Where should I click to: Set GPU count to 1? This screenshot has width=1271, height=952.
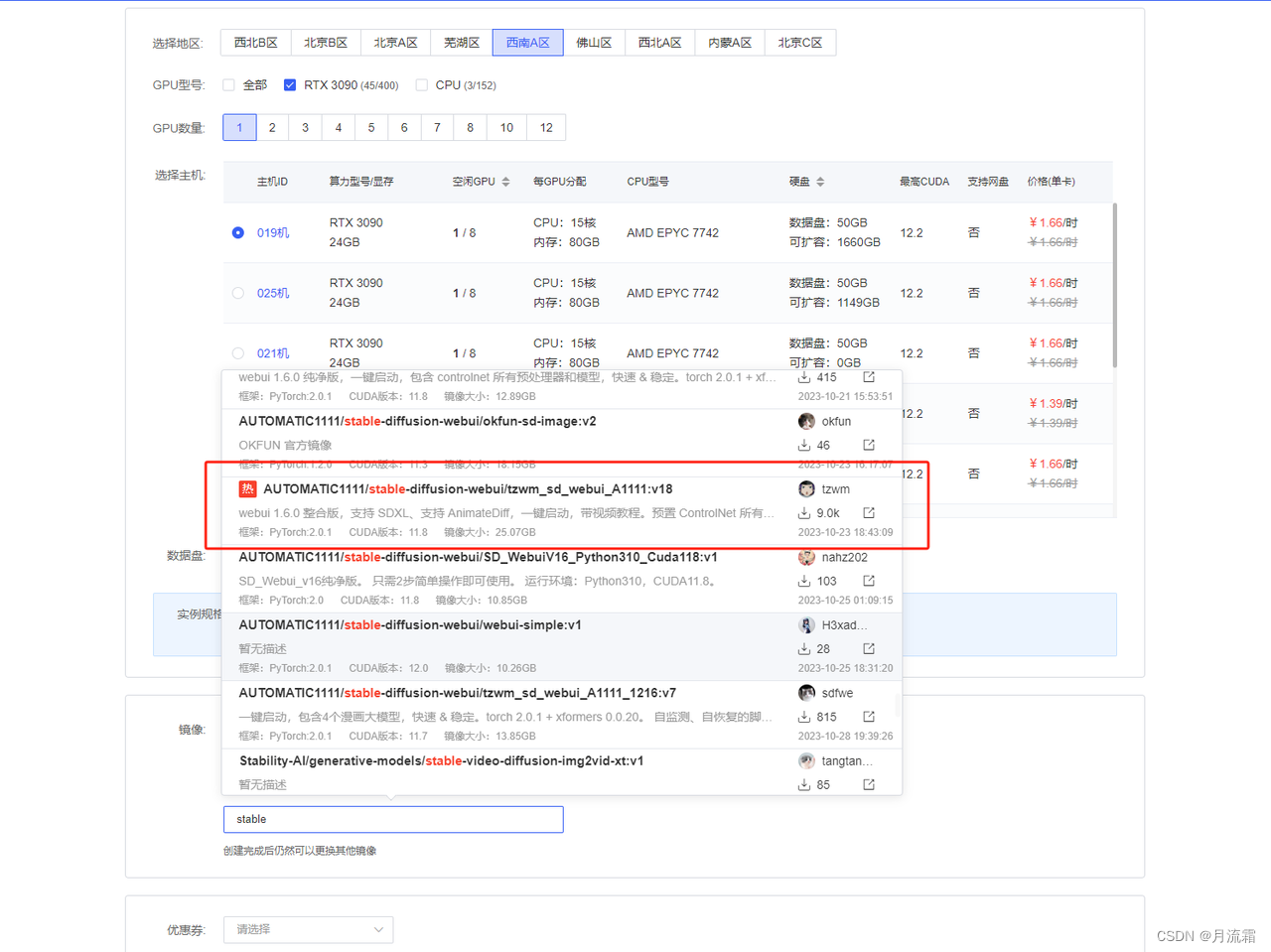(239, 127)
